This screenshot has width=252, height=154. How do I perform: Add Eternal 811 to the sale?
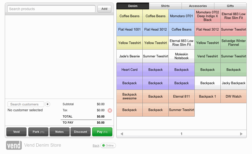click(x=182, y=96)
